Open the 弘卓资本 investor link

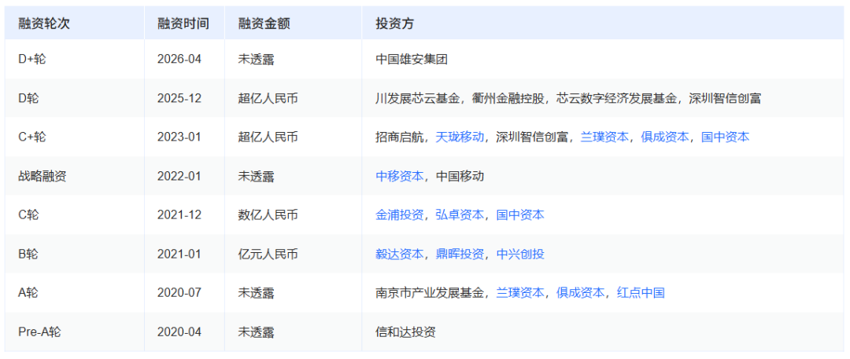coord(460,215)
